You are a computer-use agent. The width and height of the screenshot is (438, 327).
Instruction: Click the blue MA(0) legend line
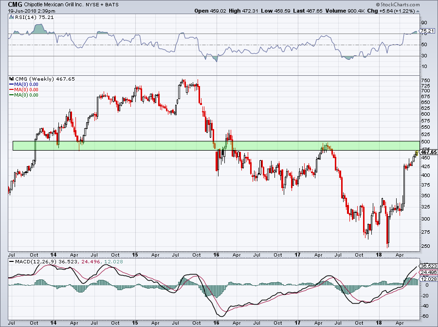point(11,85)
